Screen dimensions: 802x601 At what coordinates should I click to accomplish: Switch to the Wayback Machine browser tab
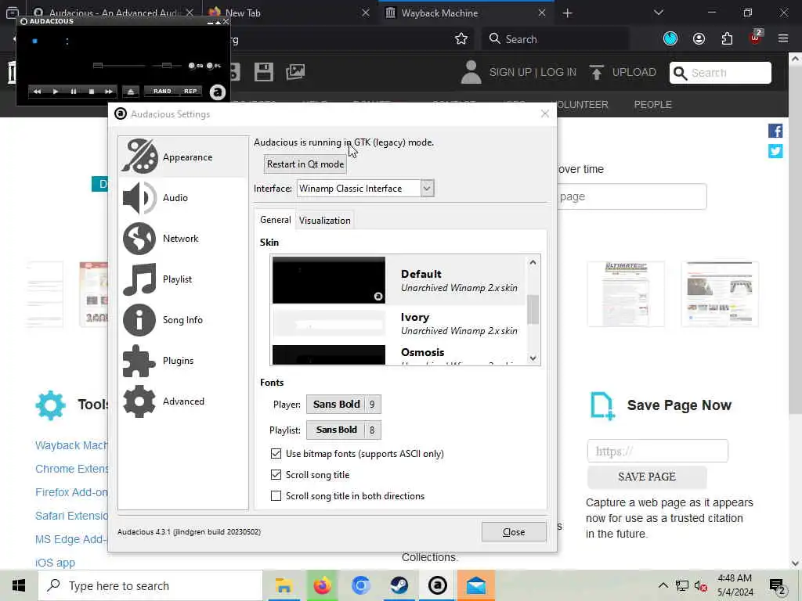pyautogui.click(x=466, y=13)
